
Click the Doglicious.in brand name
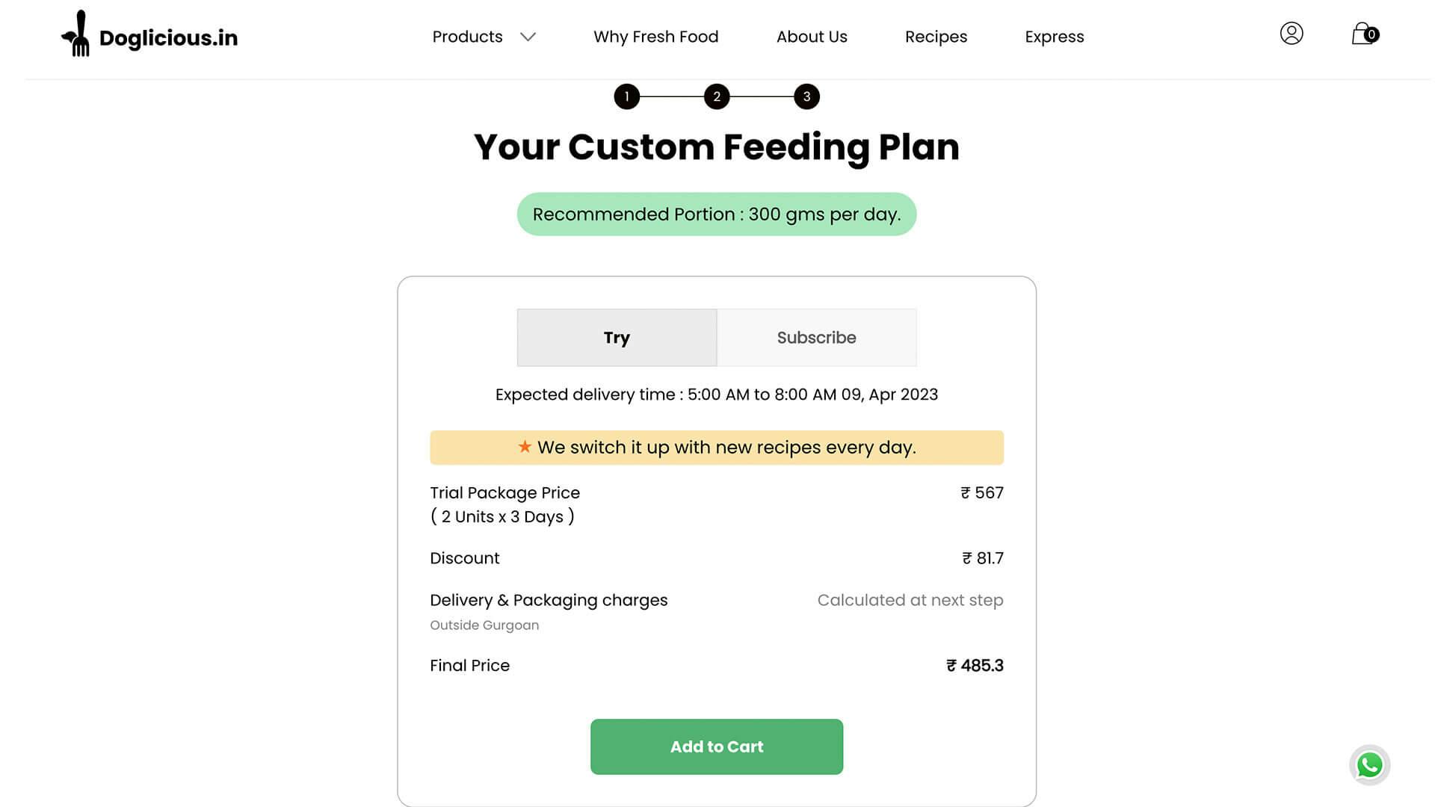click(168, 38)
